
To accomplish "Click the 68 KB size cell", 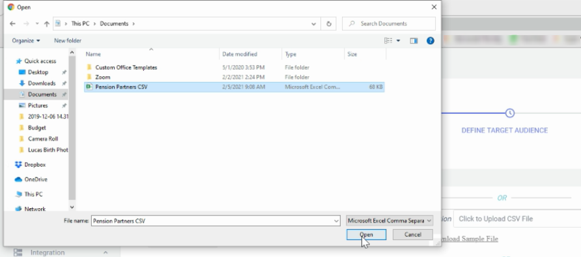I will [376, 87].
